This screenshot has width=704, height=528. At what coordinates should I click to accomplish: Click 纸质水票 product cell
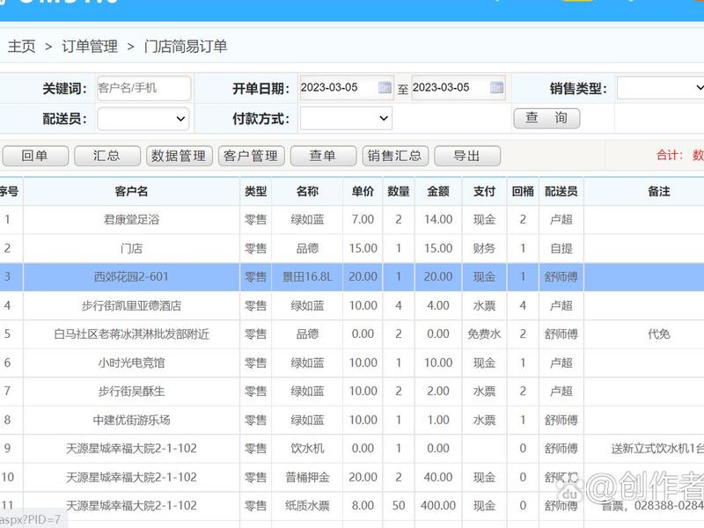click(x=307, y=506)
